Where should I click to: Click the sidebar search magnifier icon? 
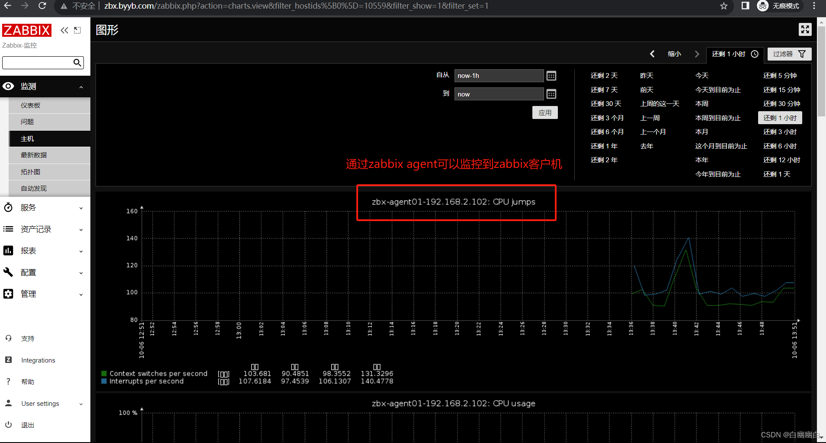click(x=77, y=63)
